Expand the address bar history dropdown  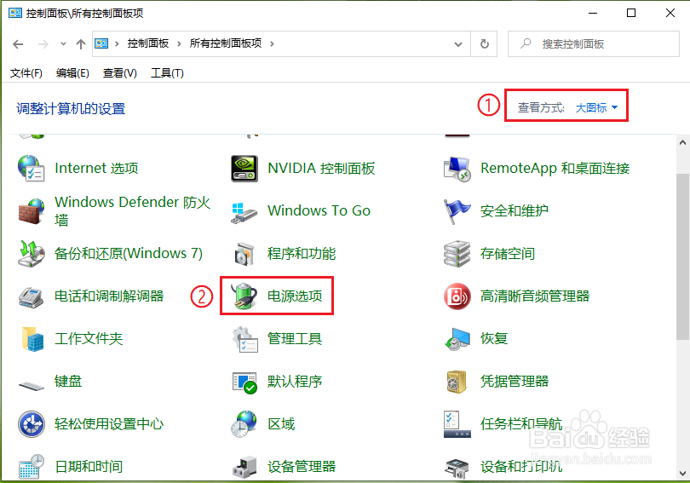point(458,44)
